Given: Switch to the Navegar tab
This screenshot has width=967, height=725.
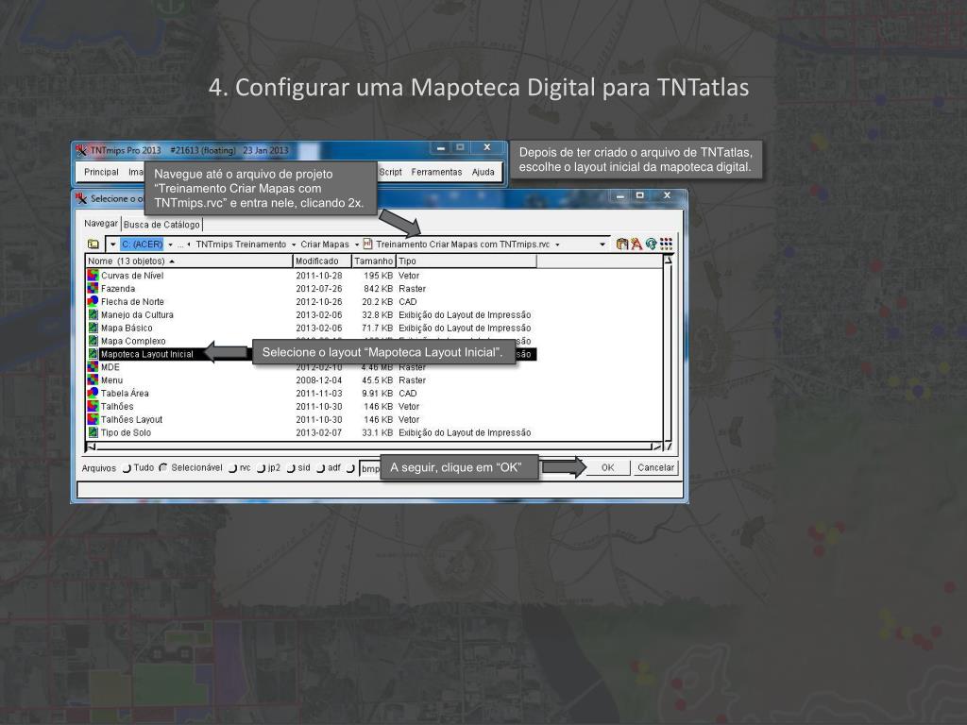Looking at the screenshot, I should click(101, 223).
